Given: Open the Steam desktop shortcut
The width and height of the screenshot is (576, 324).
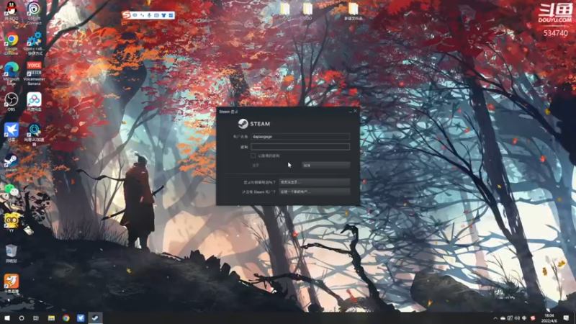Looking at the screenshot, I should coord(12,163).
